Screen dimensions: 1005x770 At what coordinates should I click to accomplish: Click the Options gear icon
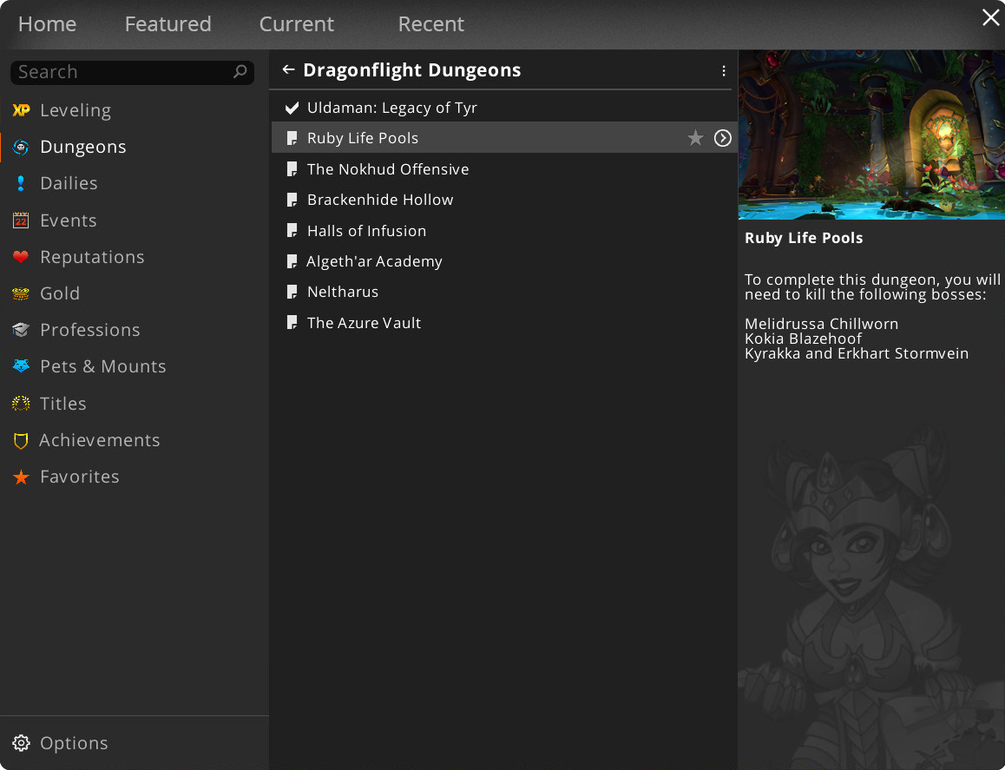tap(21, 743)
